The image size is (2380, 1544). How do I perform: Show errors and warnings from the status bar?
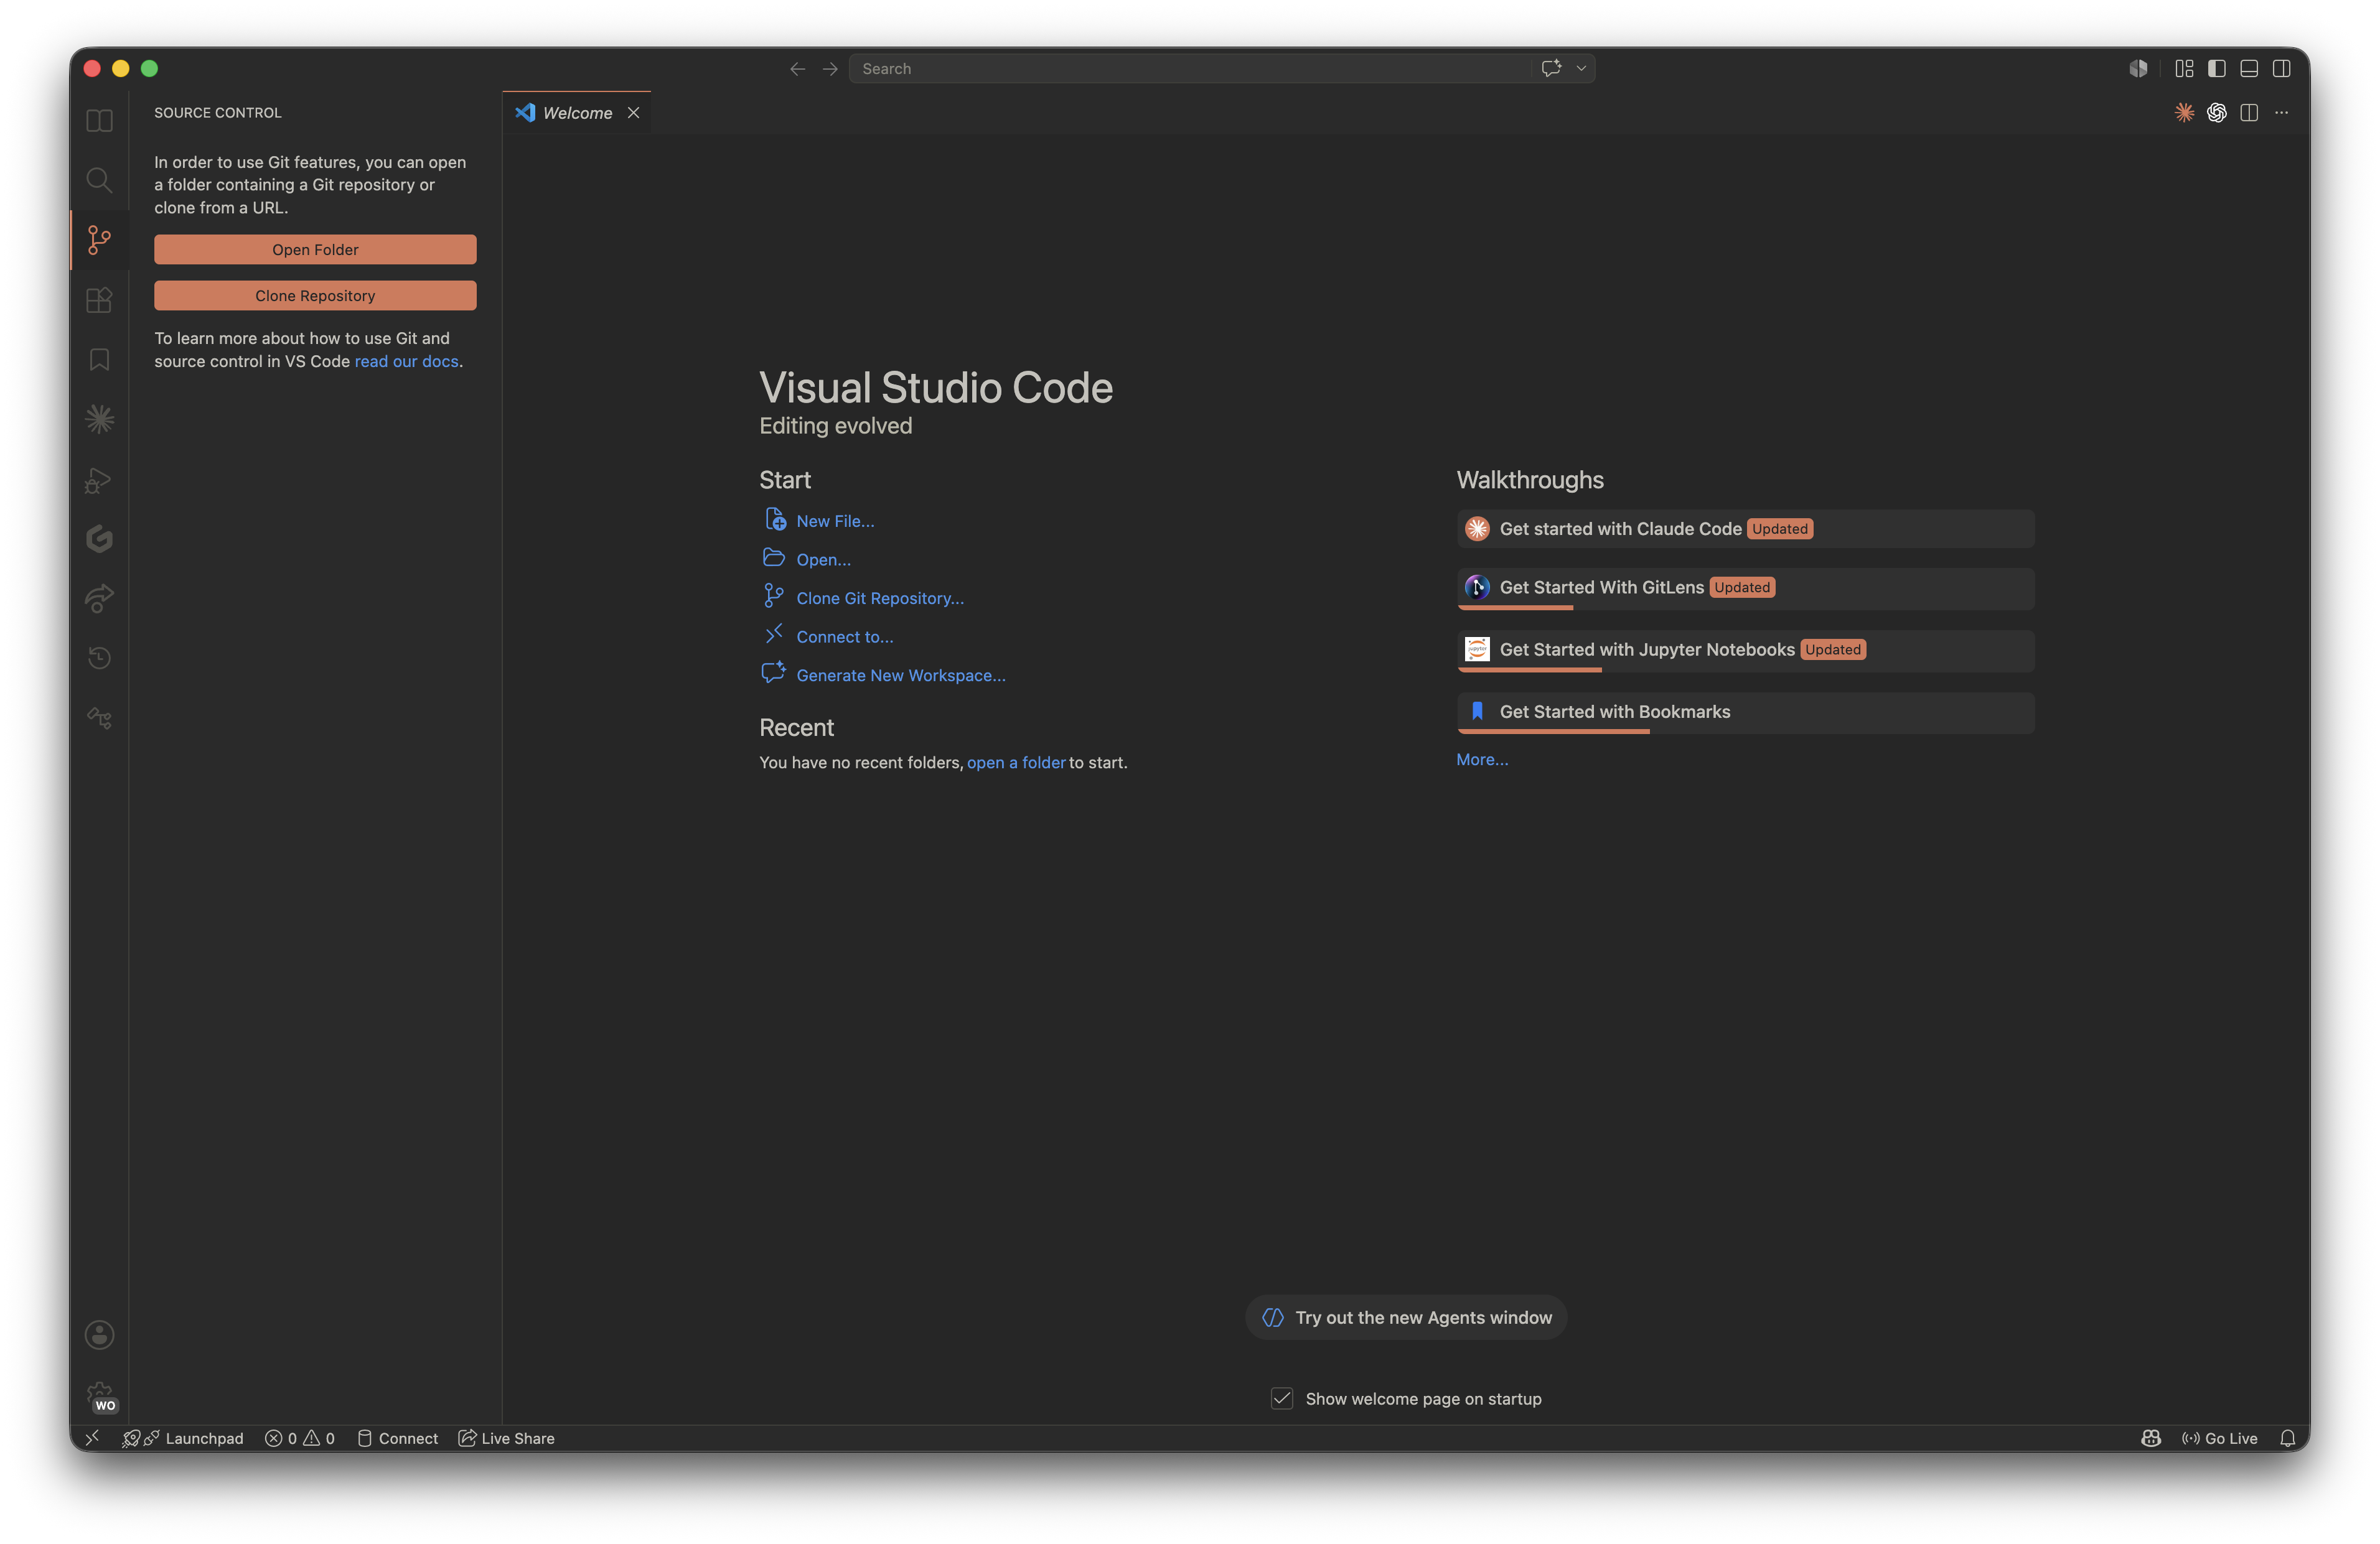point(300,1438)
